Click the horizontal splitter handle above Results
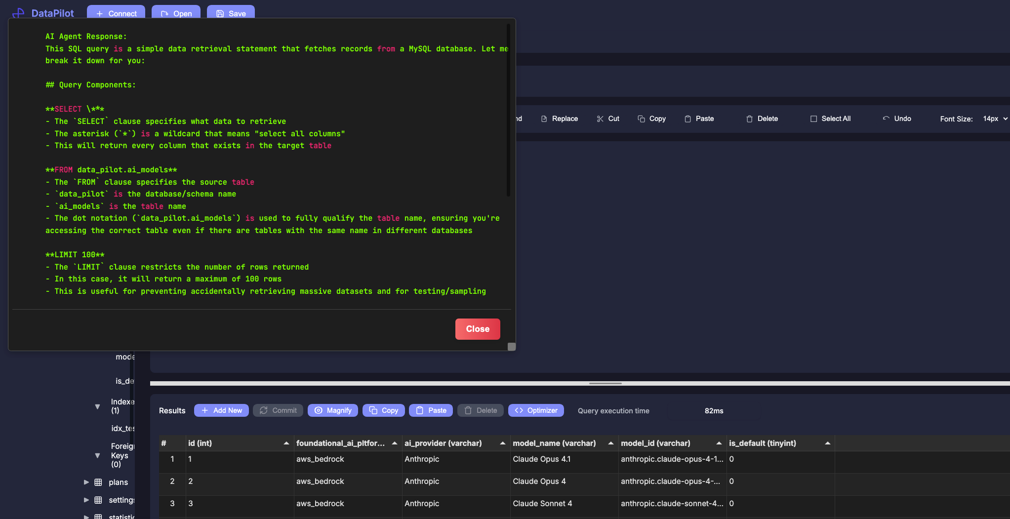 (x=606, y=383)
